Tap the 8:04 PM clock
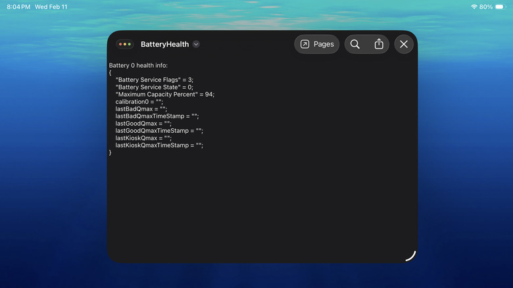Screen dimensions: 513x288 [x=18, y=7]
